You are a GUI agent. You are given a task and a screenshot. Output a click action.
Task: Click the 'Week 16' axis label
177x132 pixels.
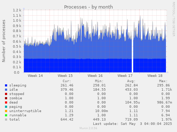(x=95, y=76)
